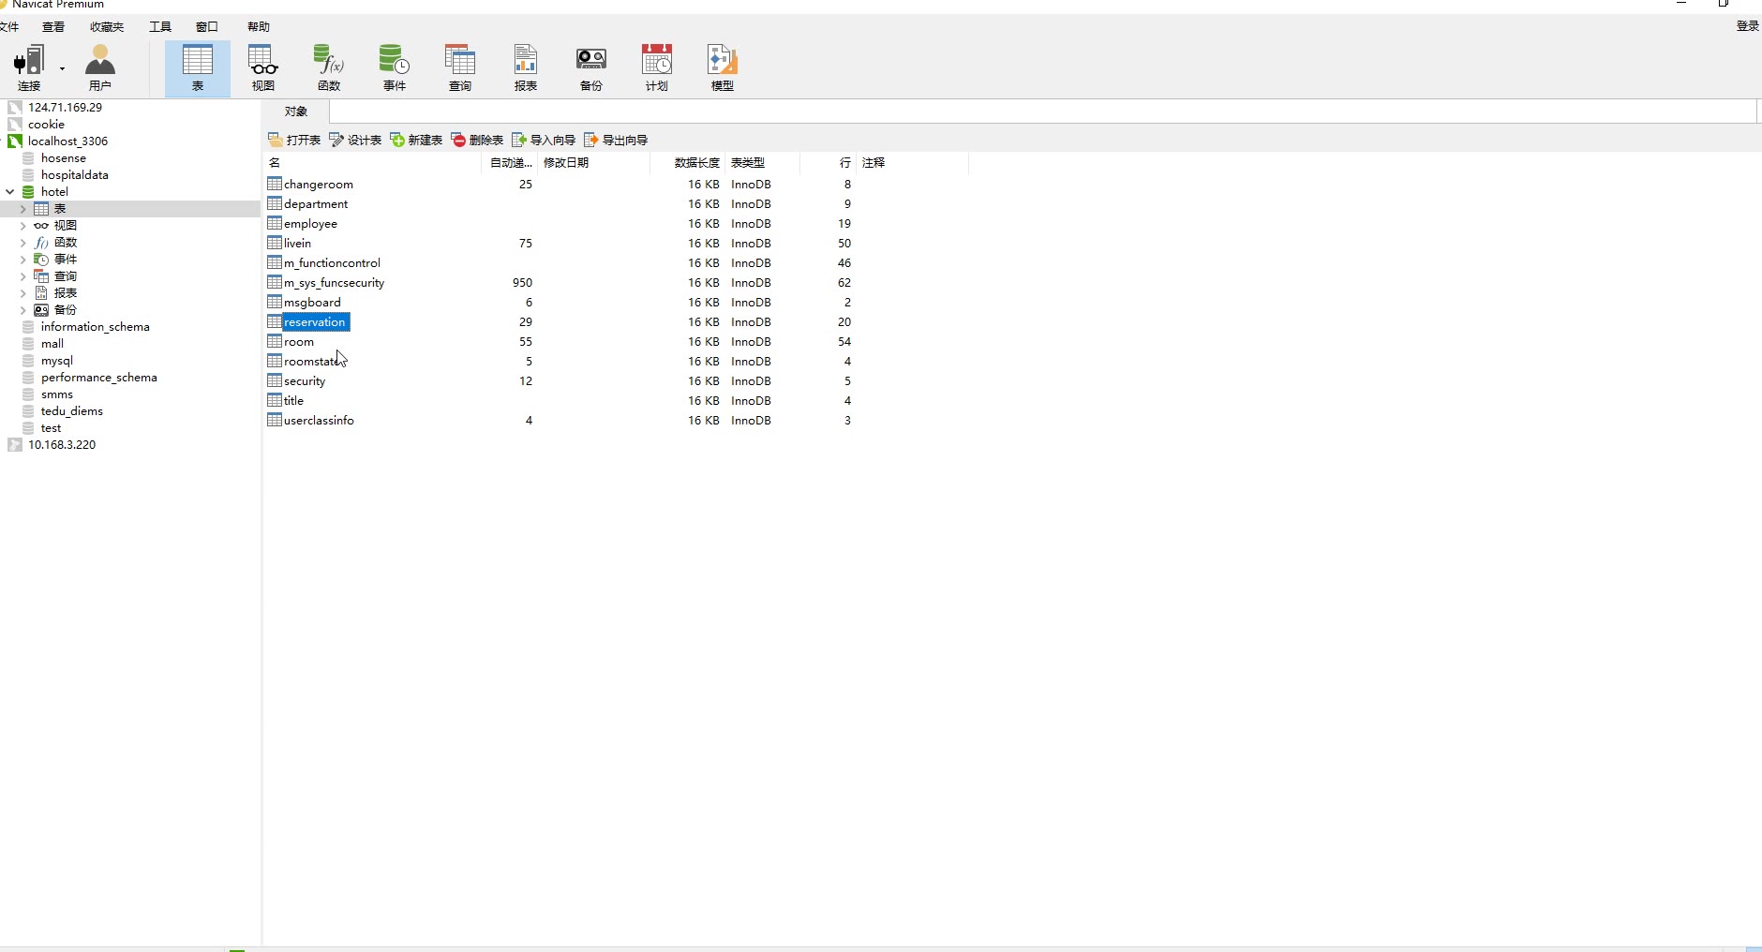Viewport: 1762px width, 952px height.
Task: Open the 连接 (Connection) toolbar icon
Action: tap(29, 67)
